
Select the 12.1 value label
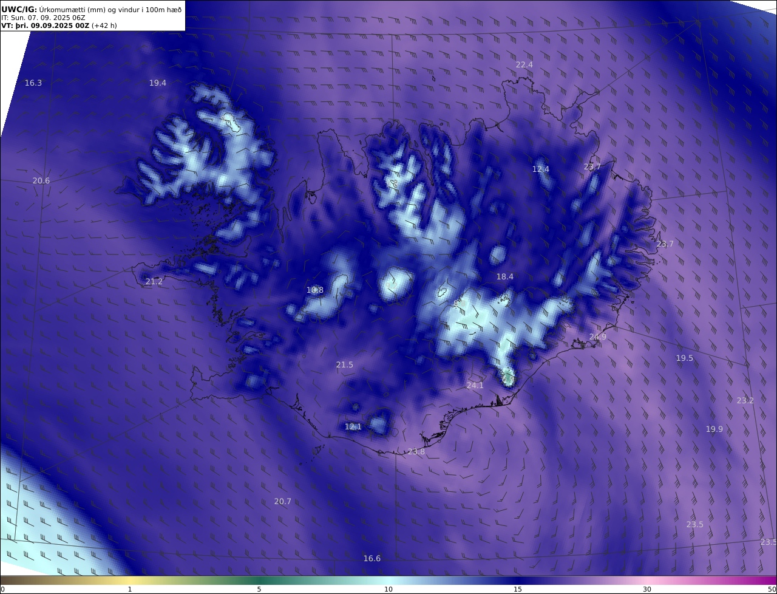point(353,427)
